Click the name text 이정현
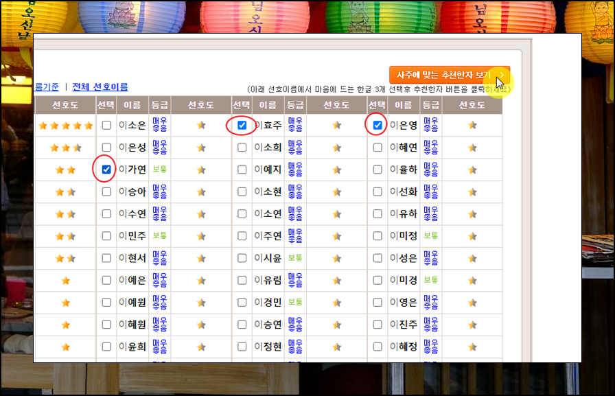The image size is (615, 396). click(x=268, y=347)
